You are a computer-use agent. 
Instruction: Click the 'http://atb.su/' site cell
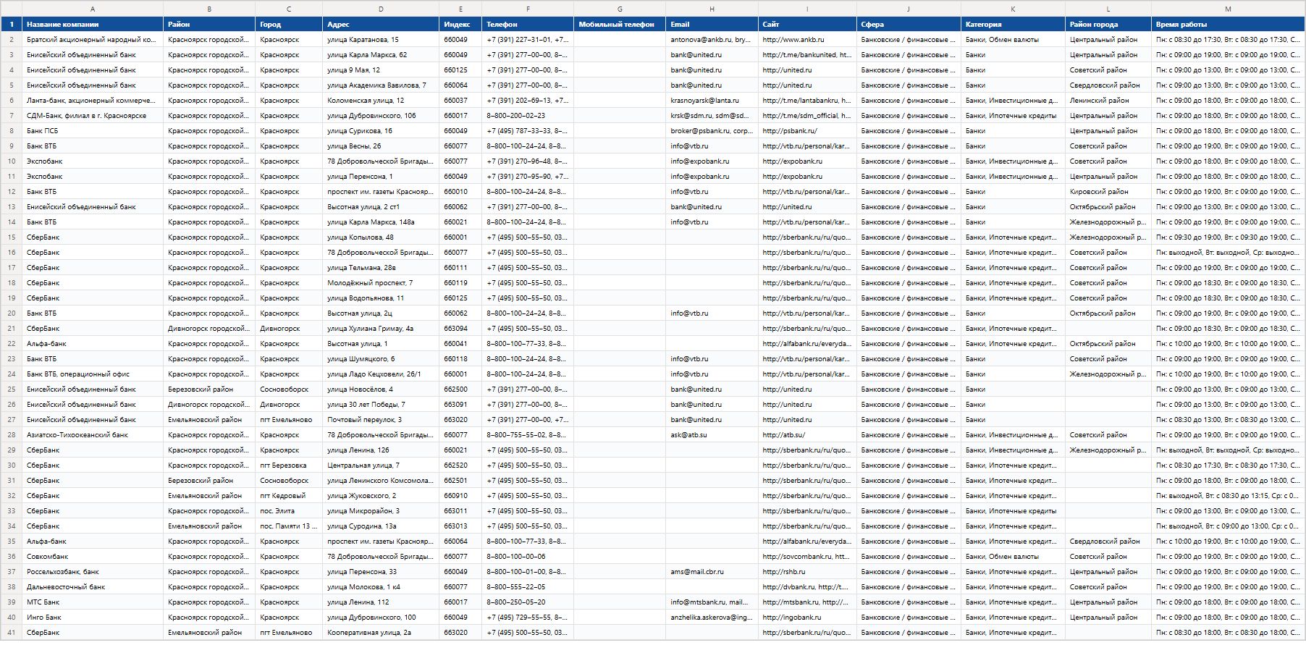click(x=807, y=435)
